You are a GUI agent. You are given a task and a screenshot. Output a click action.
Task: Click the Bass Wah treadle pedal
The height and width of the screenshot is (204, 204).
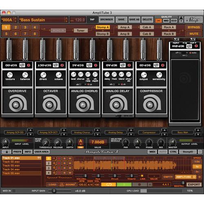(x=185, y=90)
